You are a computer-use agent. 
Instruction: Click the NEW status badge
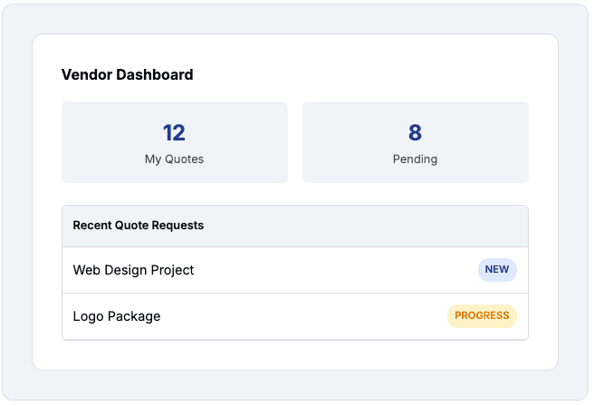point(497,269)
